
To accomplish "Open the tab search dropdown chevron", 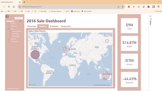I will (x=149, y=2).
